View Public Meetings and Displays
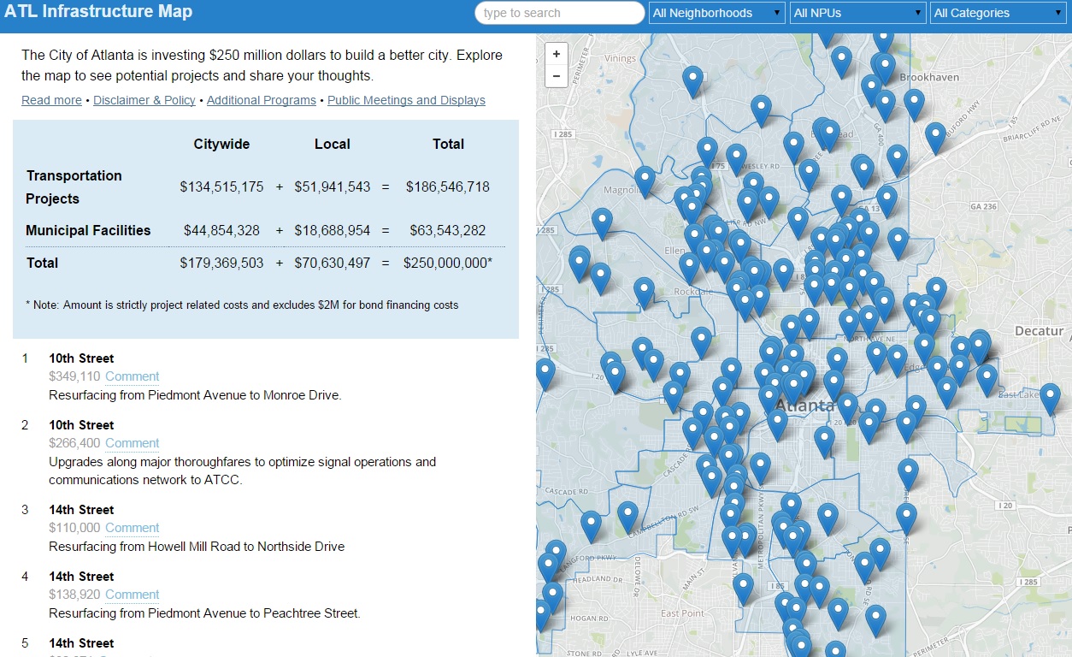Viewport: 1072px width, 657px height. [406, 100]
